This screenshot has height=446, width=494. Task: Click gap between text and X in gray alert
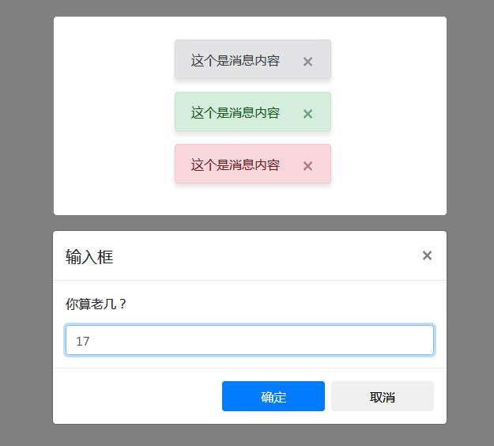point(291,61)
